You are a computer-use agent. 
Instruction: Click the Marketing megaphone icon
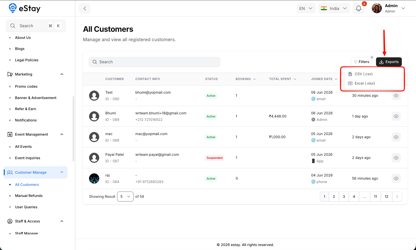pos(10,74)
